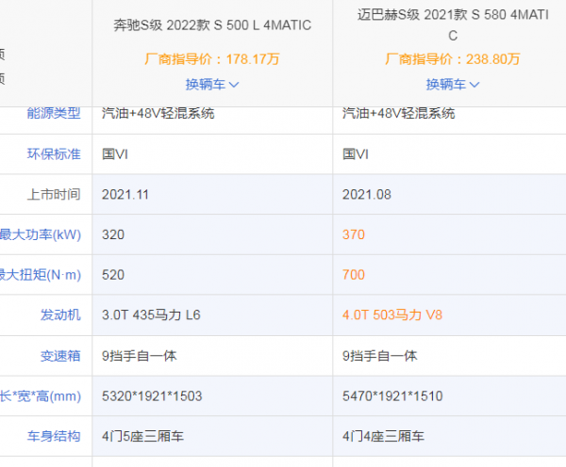
Task: Click the 520 max torque value
Action: 113,275
